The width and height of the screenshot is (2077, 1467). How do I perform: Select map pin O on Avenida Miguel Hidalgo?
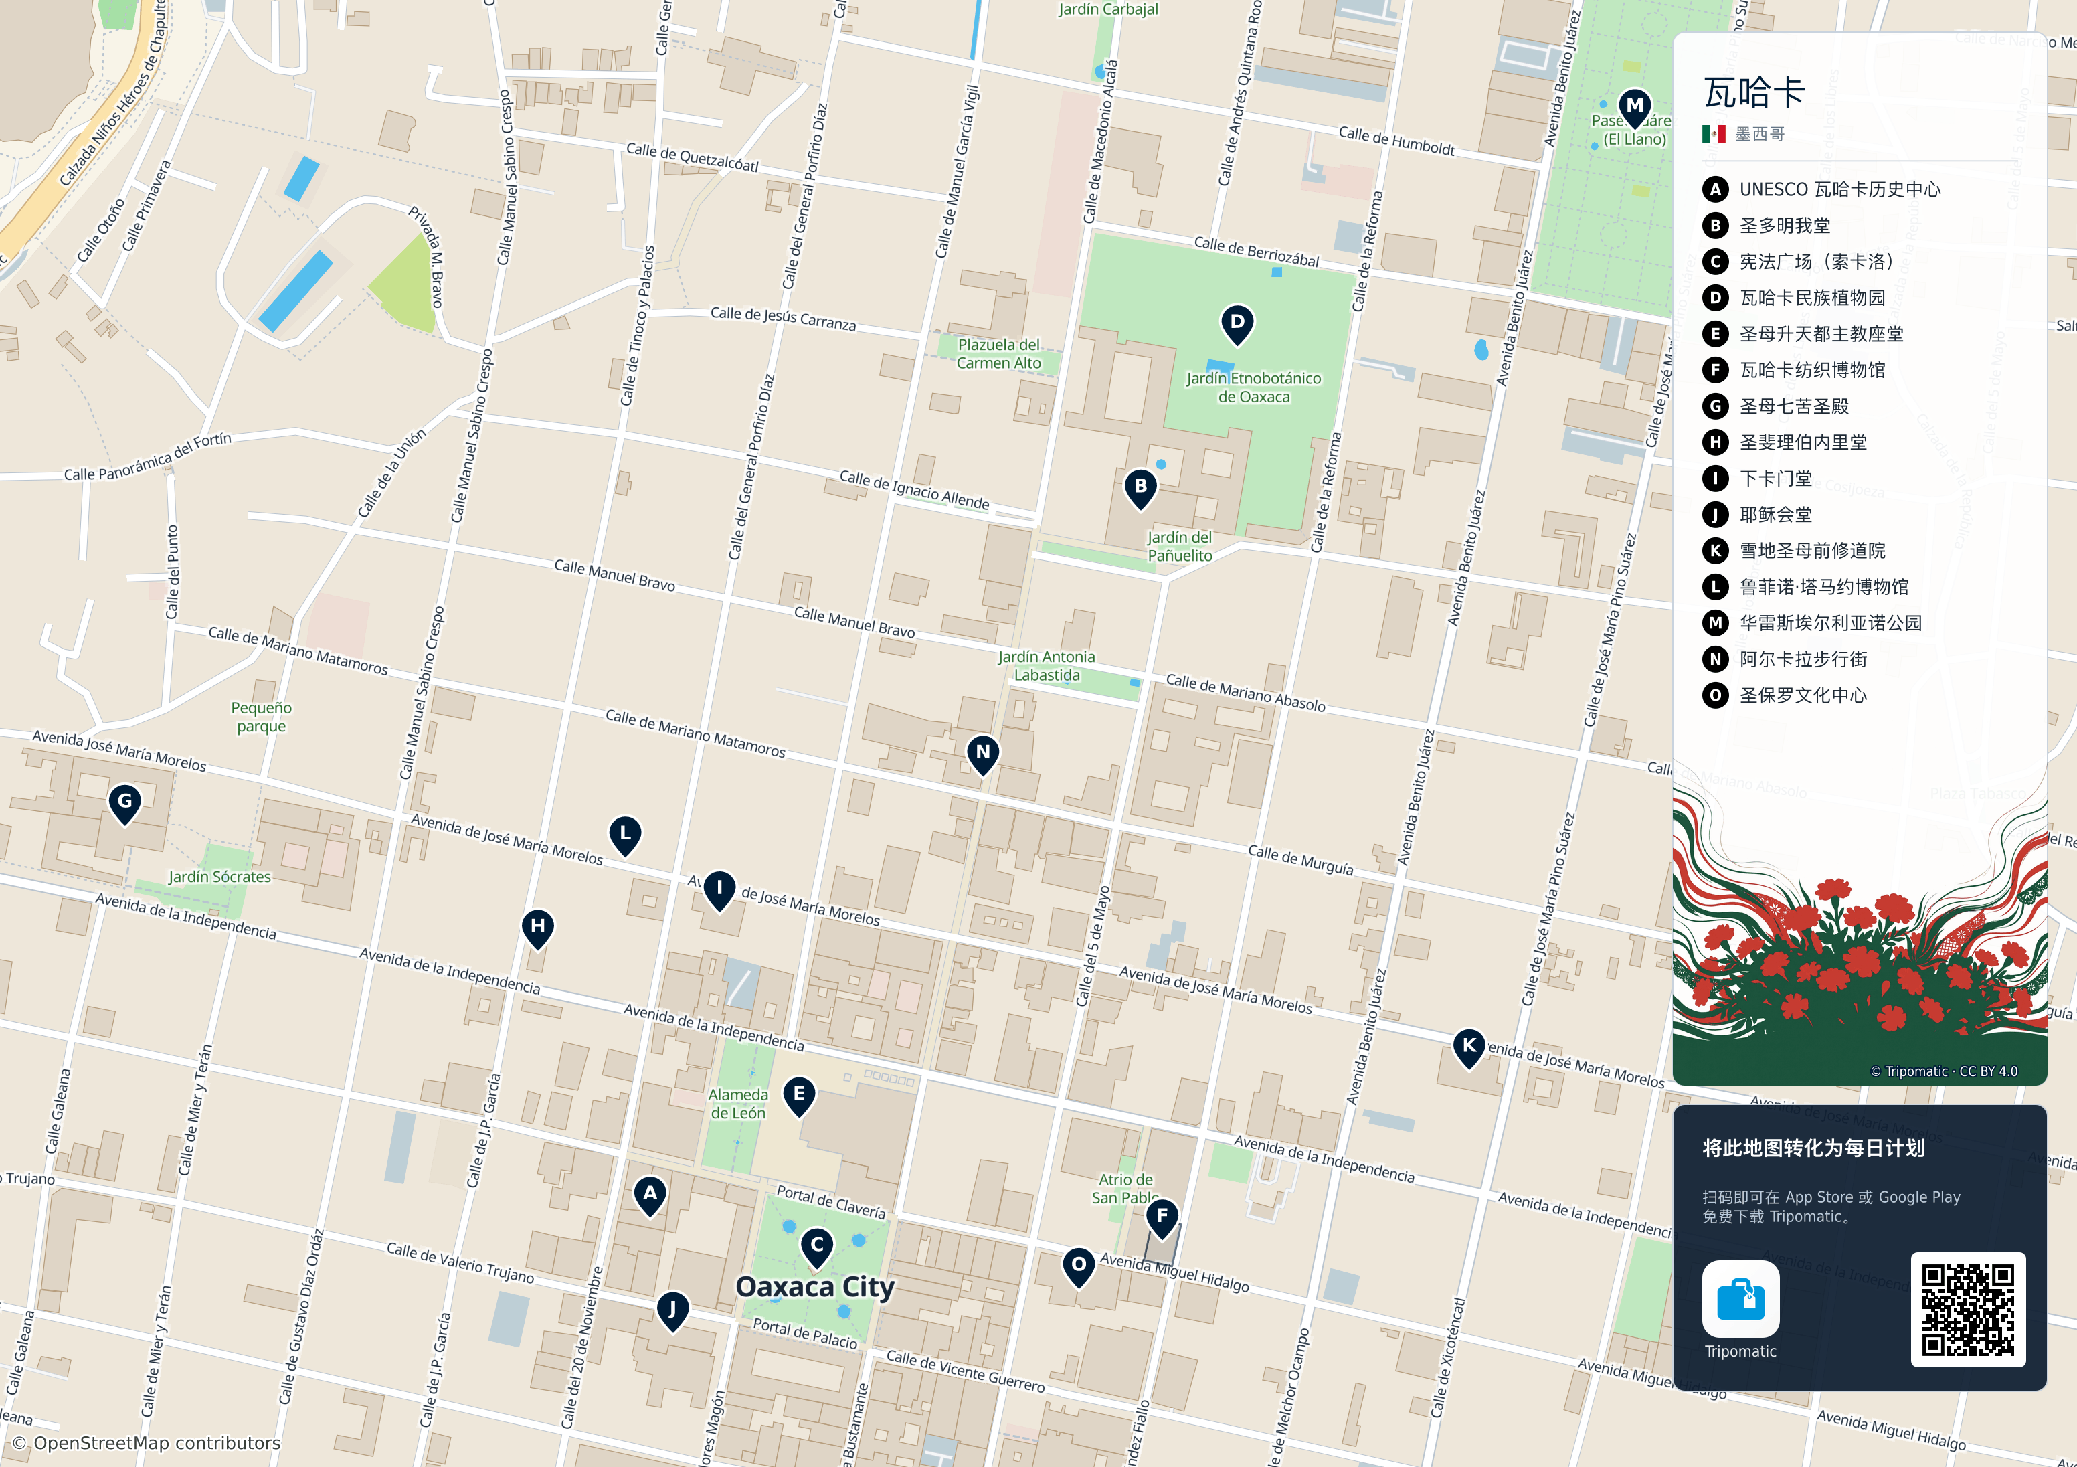pyautogui.click(x=1078, y=1267)
